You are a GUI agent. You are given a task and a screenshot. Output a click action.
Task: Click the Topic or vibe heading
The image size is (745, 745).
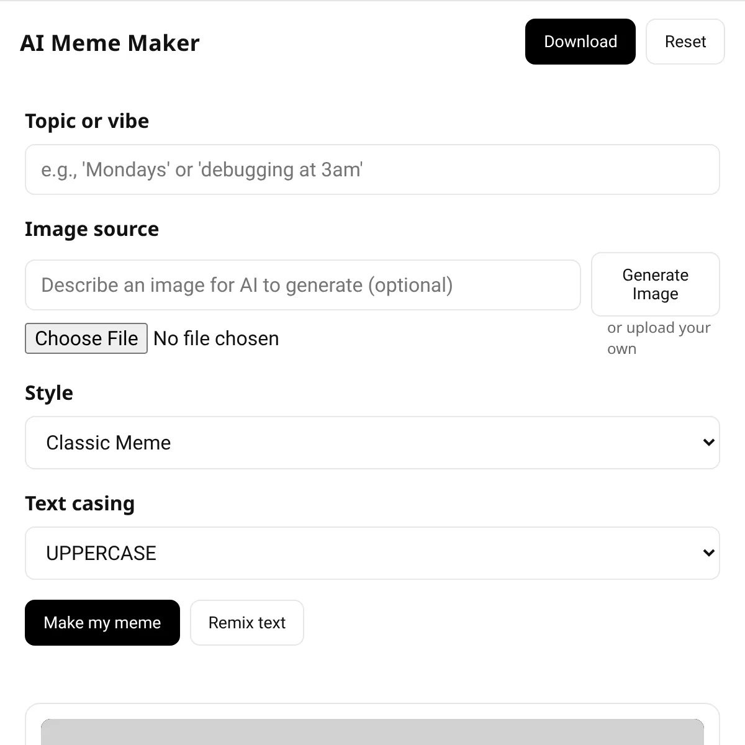(87, 121)
